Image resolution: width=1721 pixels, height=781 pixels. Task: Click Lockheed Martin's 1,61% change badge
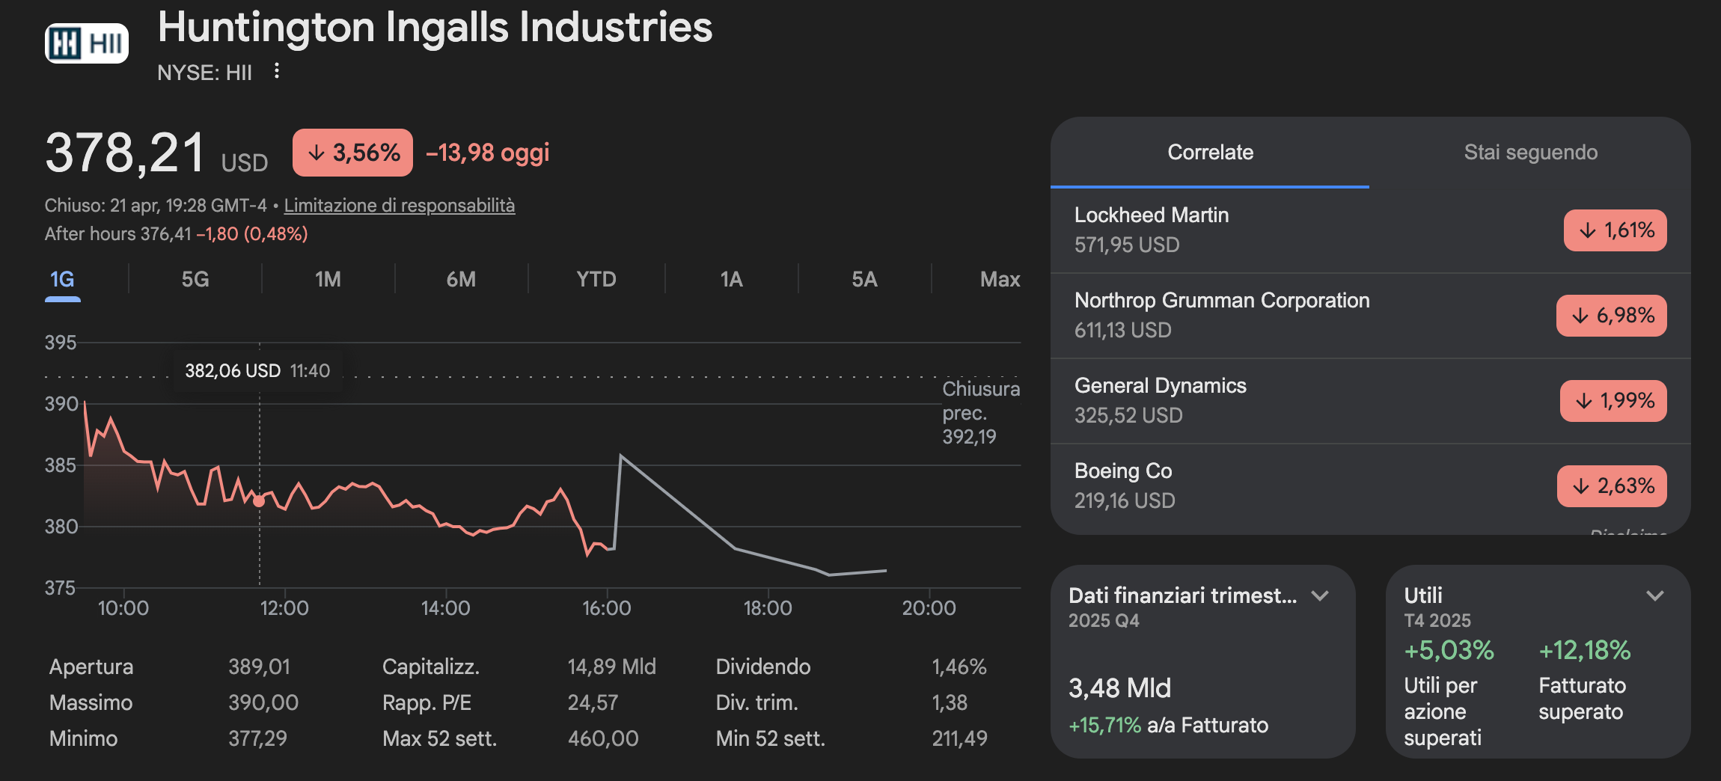coord(1615,230)
